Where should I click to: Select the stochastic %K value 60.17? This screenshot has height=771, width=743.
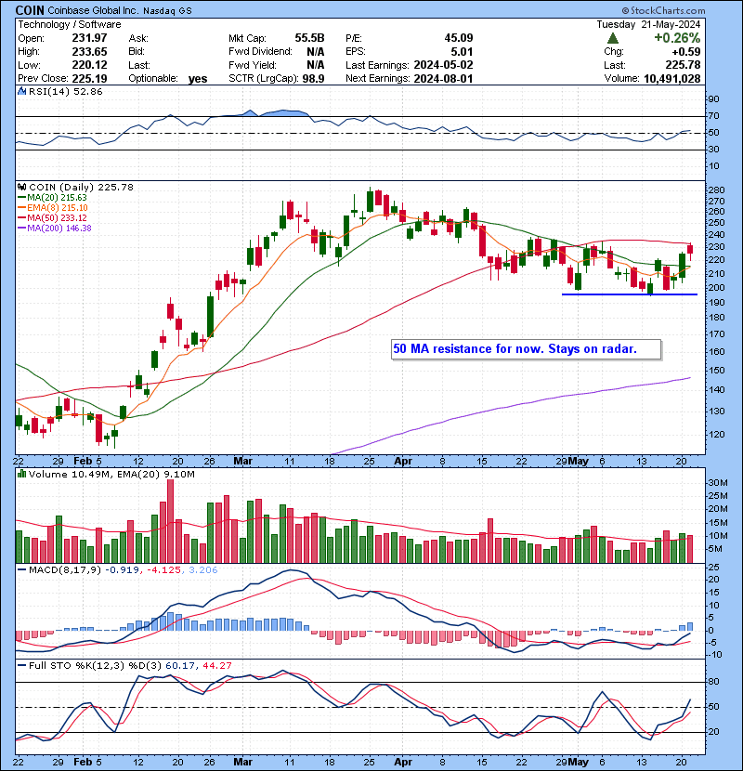[179, 665]
